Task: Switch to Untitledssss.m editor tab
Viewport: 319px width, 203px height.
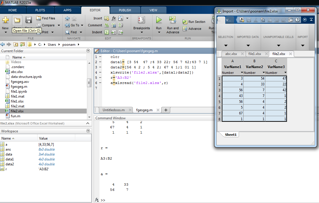Action: [113, 110]
